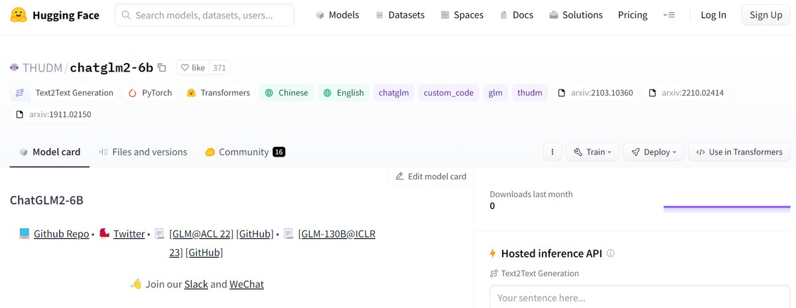Click the thudm tag

click(529, 93)
